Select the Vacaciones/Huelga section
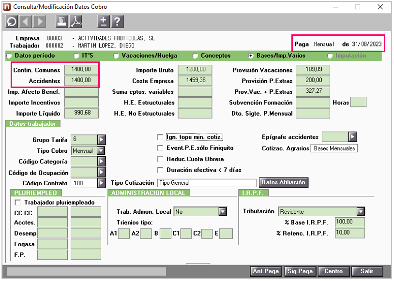 [x=117, y=56]
